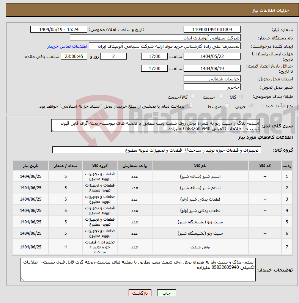Click the remaining days field showing 2
Screen dimensions: 299x303
[x=113, y=56]
